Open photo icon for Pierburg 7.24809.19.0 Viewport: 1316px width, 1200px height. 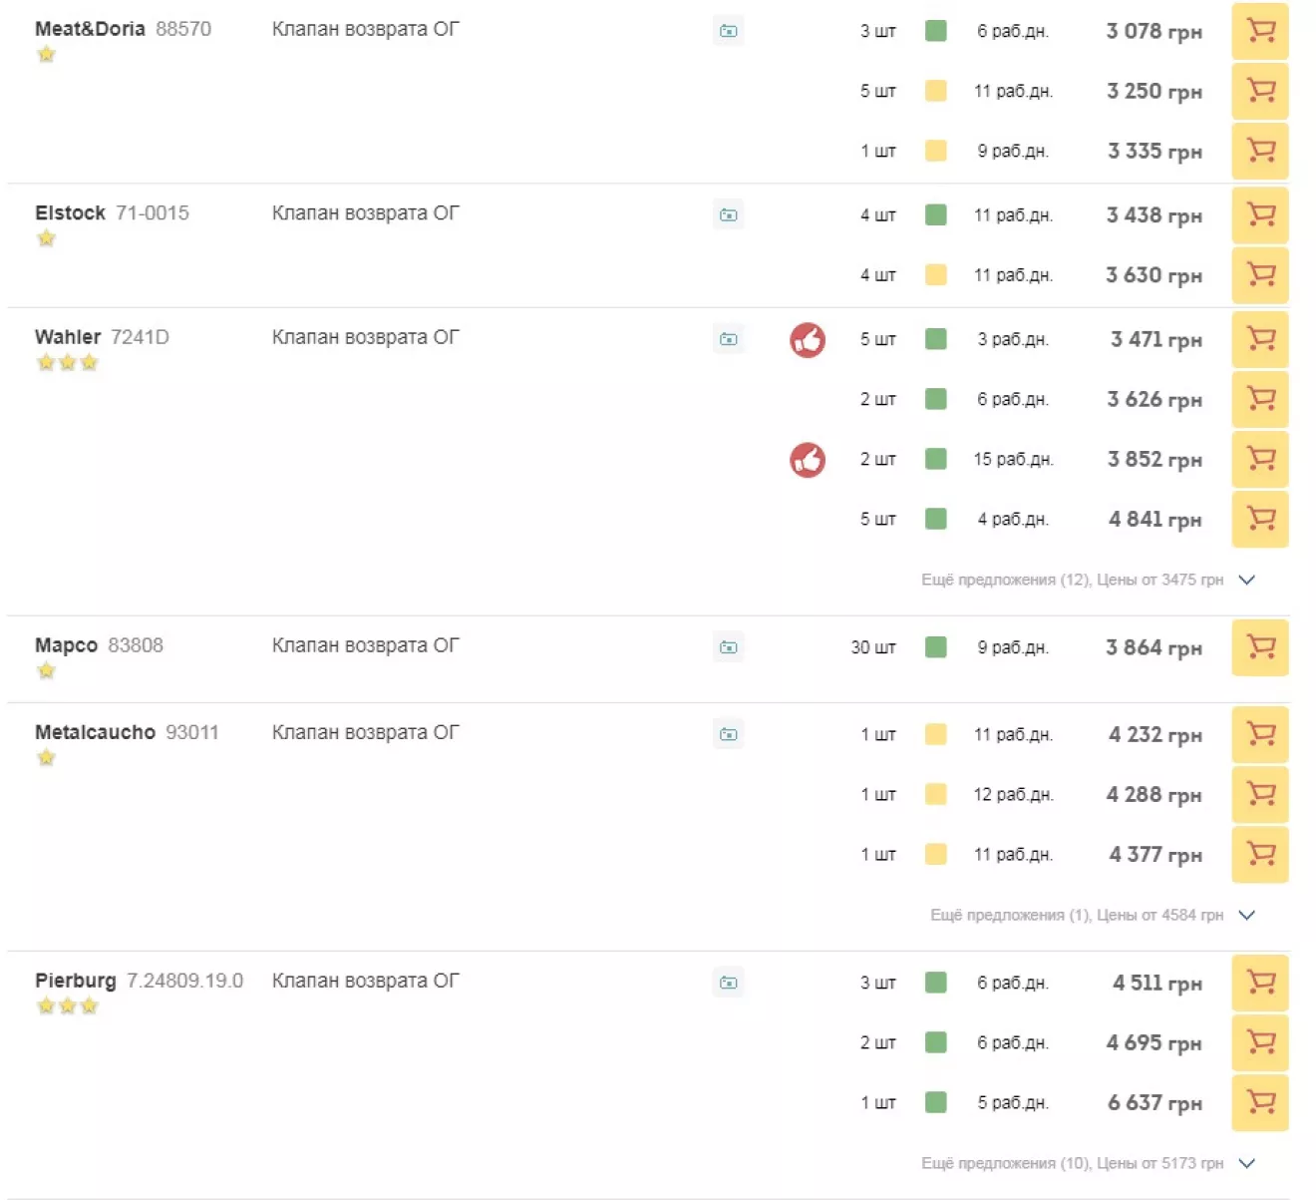pyautogui.click(x=729, y=983)
